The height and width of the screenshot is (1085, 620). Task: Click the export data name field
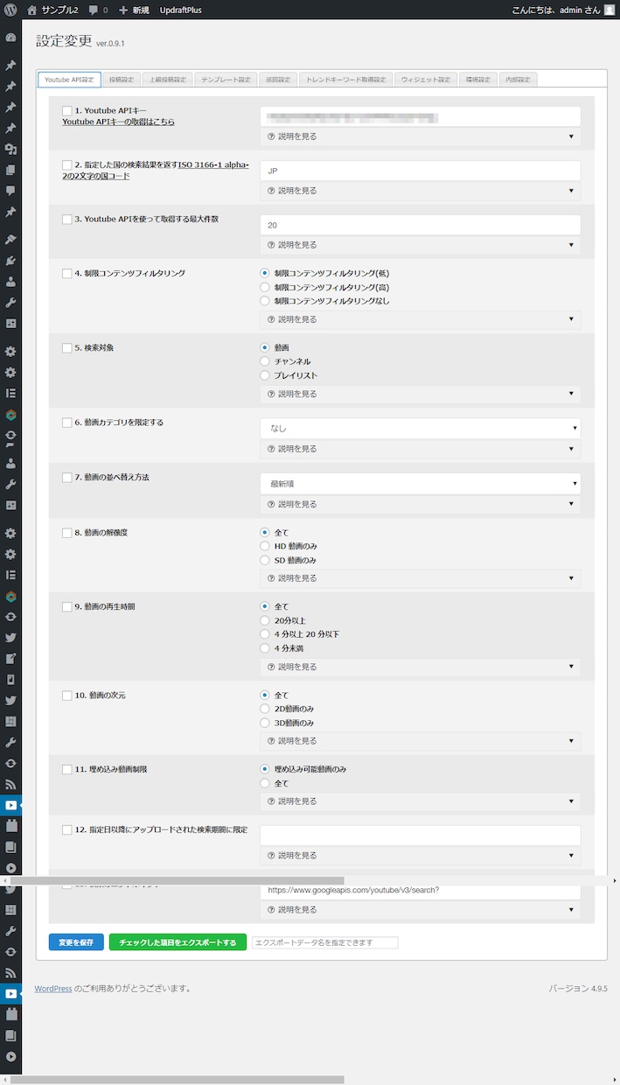tap(324, 942)
